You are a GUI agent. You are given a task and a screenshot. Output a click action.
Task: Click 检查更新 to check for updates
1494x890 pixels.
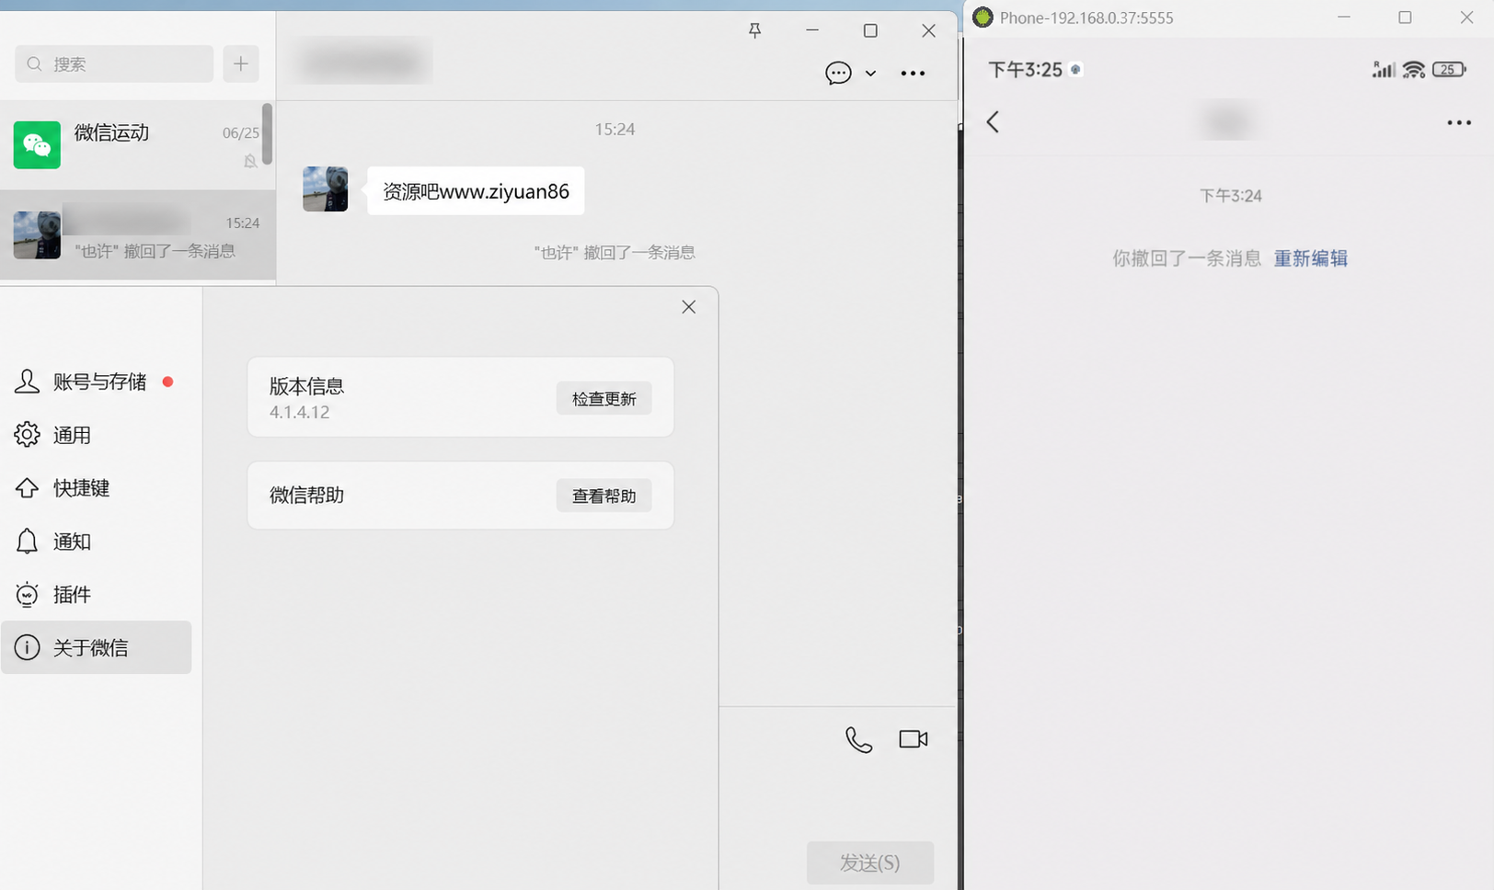click(603, 397)
